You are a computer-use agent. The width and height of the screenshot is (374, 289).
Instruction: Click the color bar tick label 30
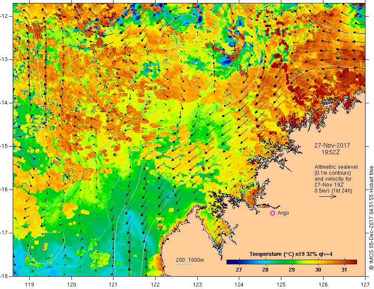[318, 270]
